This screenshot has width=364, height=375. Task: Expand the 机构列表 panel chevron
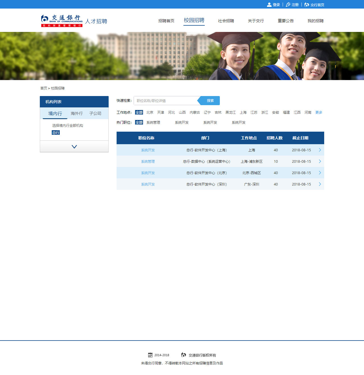click(74, 146)
